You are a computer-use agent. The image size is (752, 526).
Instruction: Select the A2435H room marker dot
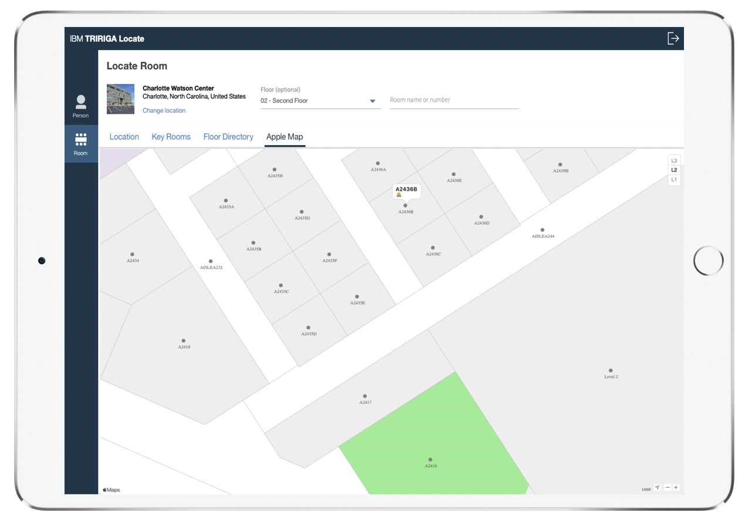point(275,170)
